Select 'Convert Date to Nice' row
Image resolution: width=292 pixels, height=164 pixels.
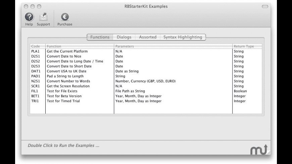coord(146,56)
